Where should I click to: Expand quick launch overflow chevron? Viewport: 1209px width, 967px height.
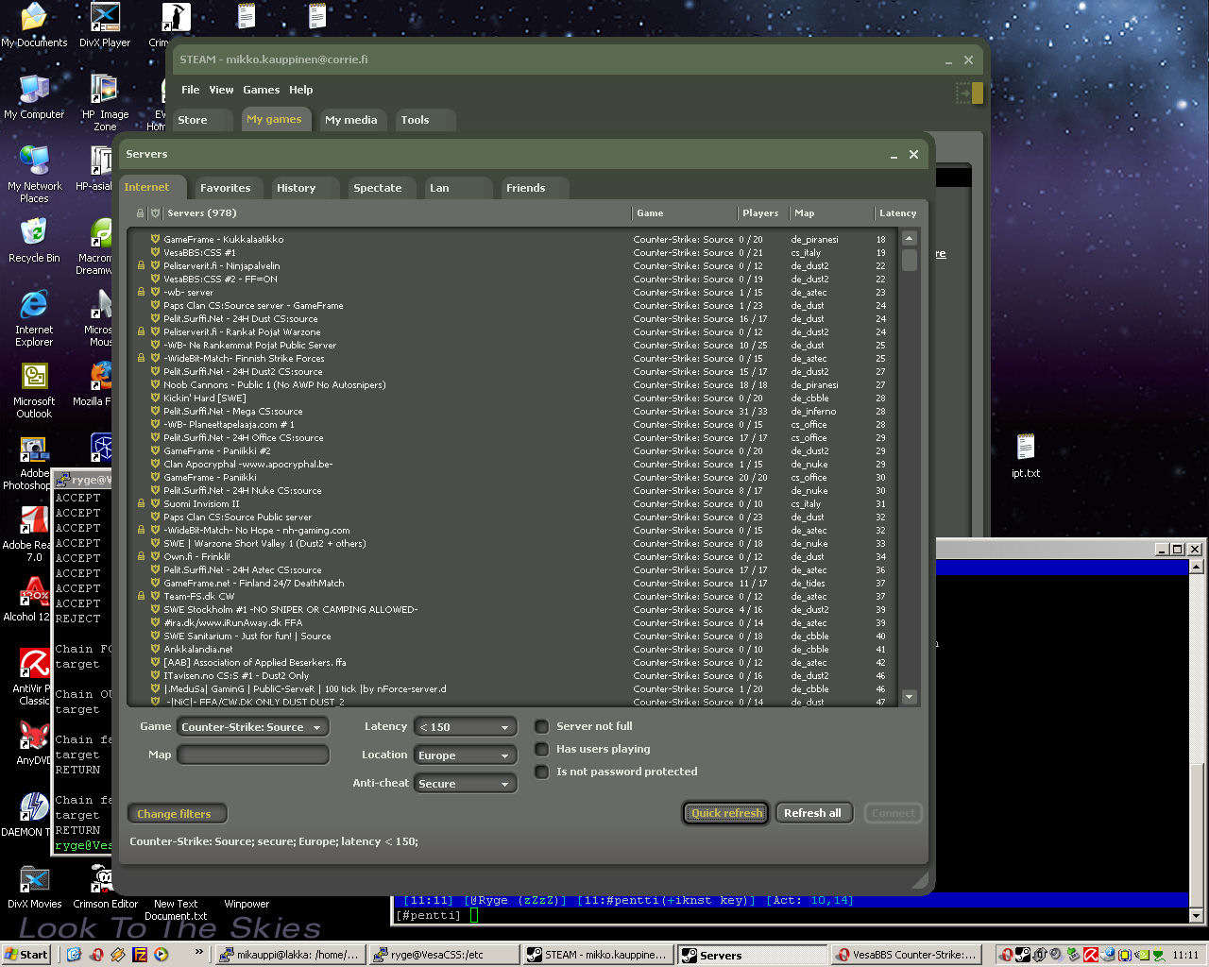tap(198, 952)
